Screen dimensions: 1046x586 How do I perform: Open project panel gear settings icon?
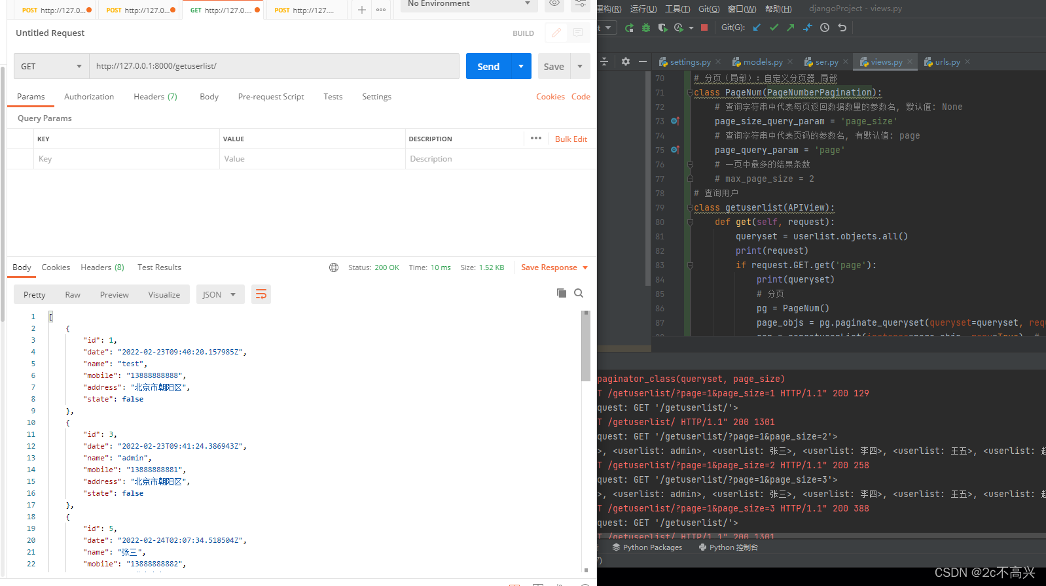[x=626, y=61]
